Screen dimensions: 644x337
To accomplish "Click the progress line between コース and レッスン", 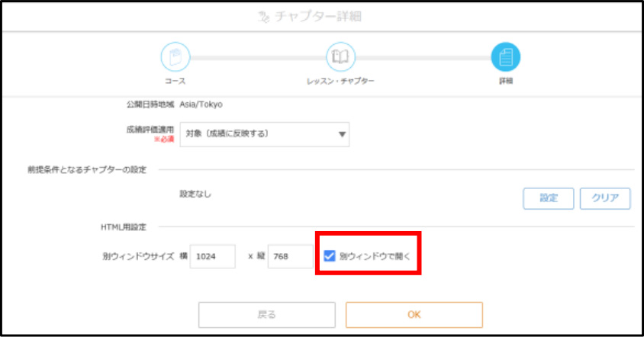I will [x=258, y=58].
